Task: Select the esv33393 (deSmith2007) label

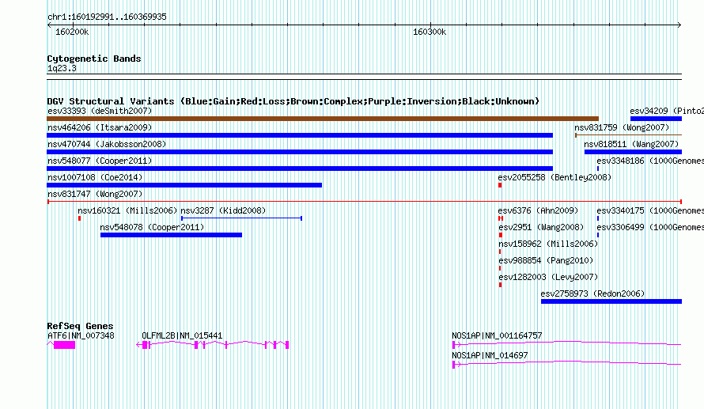Action: coord(100,111)
